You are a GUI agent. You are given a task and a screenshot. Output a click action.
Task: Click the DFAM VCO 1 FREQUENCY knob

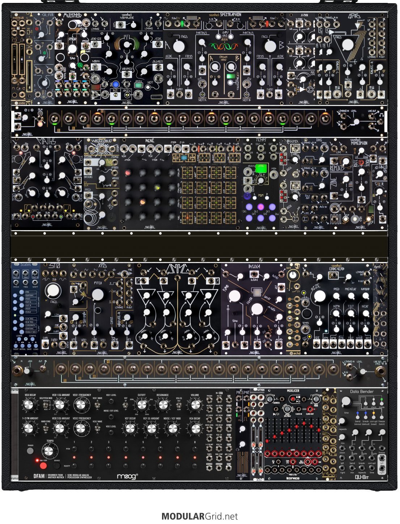[81, 405]
